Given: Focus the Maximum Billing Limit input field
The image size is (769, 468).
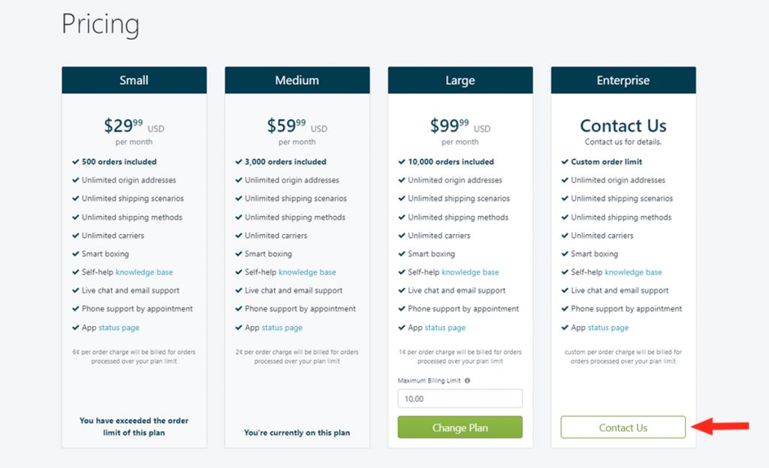Looking at the screenshot, I should pyautogui.click(x=460, y=398).
